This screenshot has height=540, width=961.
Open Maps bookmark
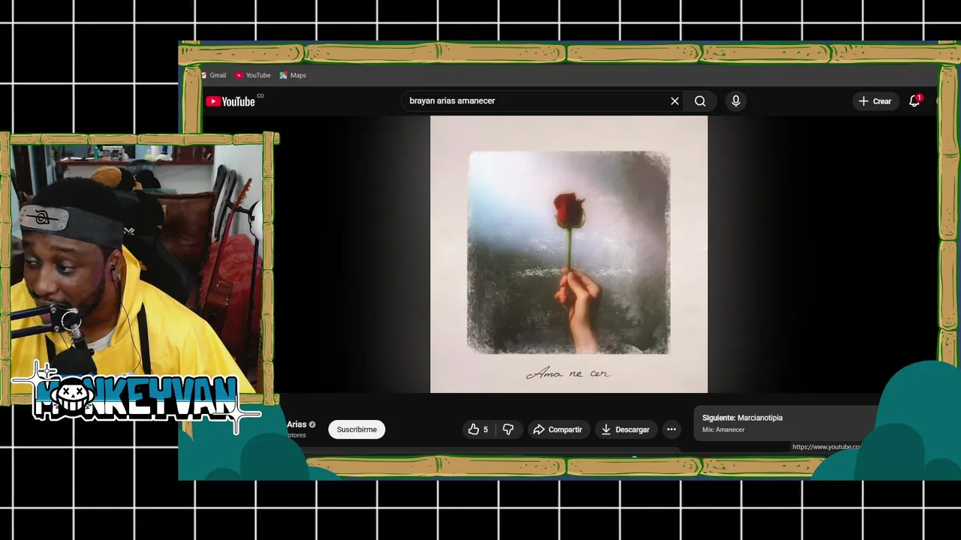pos(293,75)
